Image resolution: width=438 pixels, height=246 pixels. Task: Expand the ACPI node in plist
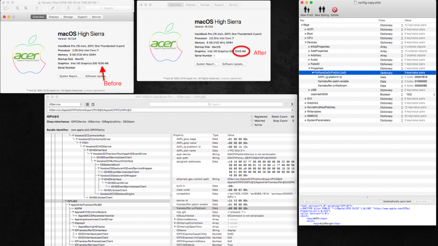click(305, 30)
